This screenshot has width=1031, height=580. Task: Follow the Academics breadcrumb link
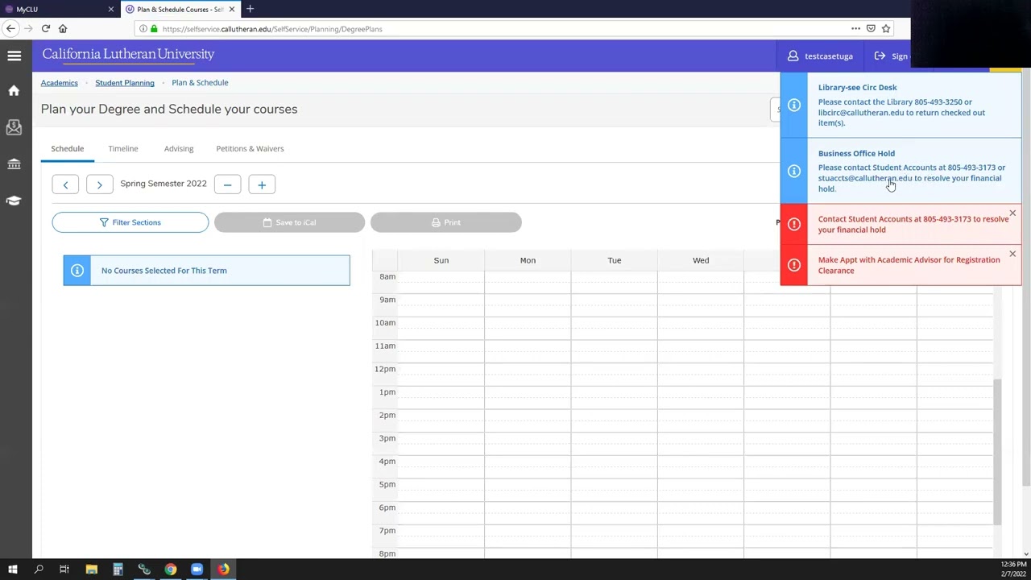[60, 82]
